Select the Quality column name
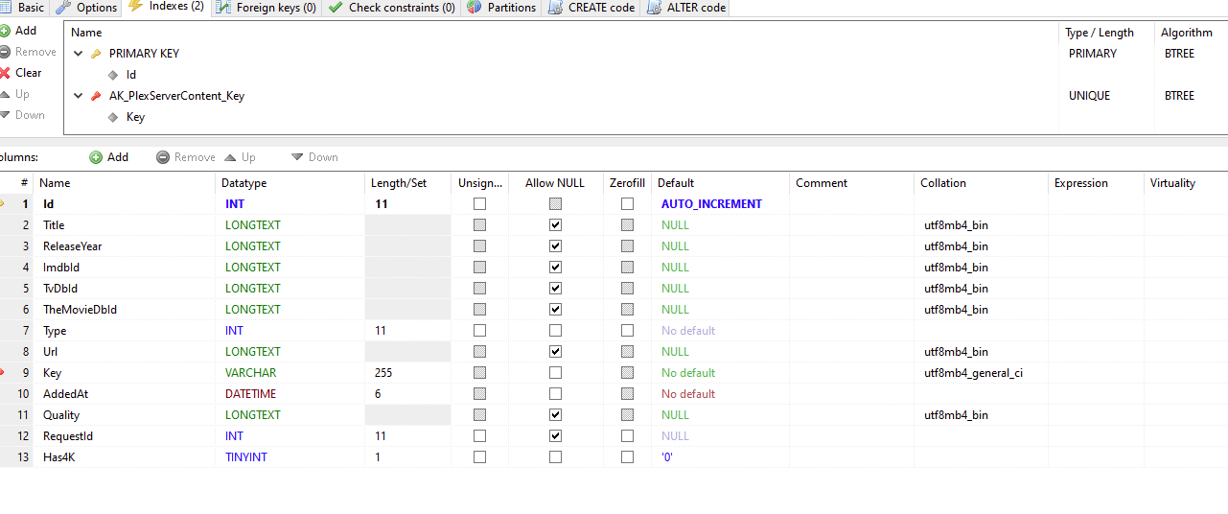1228x514 pixels. [x=61, y=415]
